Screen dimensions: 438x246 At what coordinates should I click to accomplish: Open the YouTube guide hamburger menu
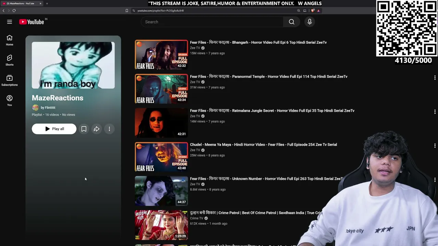[10, 22]
